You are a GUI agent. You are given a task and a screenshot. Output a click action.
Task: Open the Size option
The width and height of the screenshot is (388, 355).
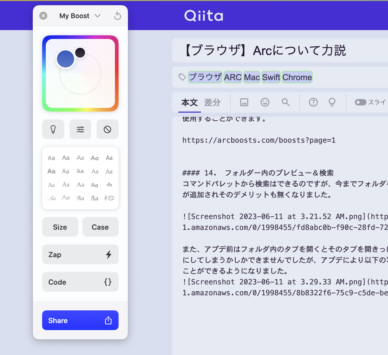(x=60, y=227)
